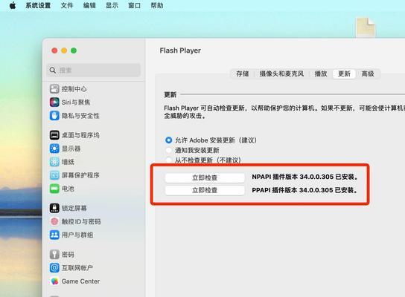Select the 桌面与程序坞 icon
Image resolution: width=405 pixels, height=297 pixels.
pos(54,135)
